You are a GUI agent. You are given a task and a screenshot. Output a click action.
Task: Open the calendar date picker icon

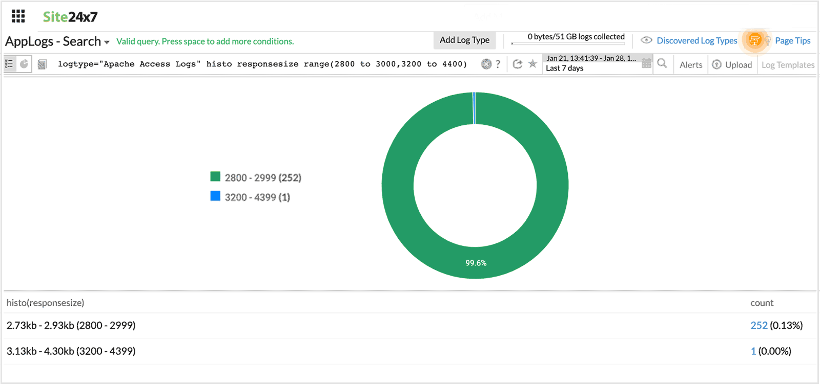click(646, 63)
